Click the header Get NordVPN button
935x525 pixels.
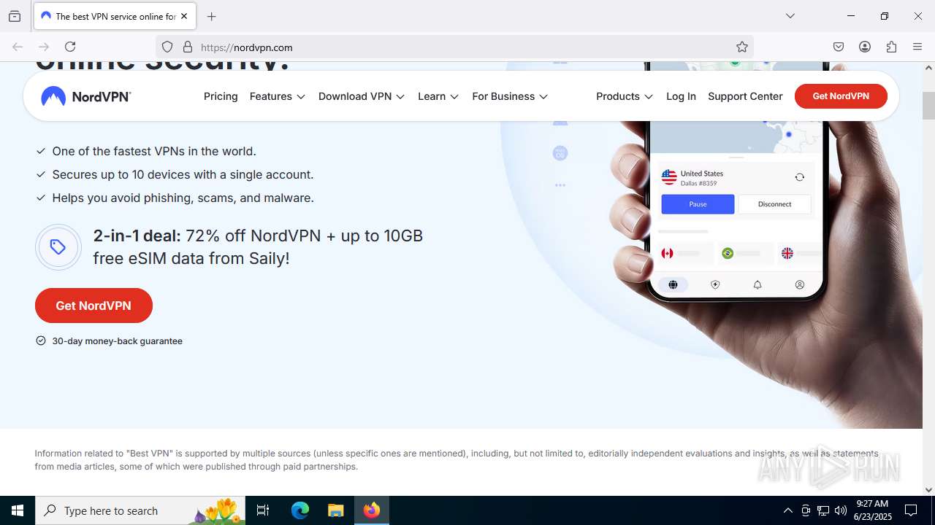pyautogui.click(x=841, y=96)
